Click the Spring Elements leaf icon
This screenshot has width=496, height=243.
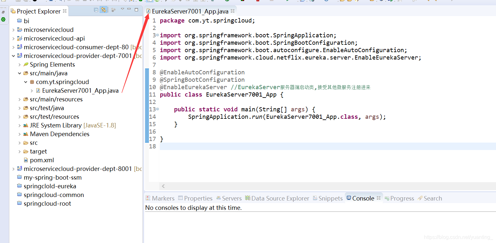coord(26,64)
